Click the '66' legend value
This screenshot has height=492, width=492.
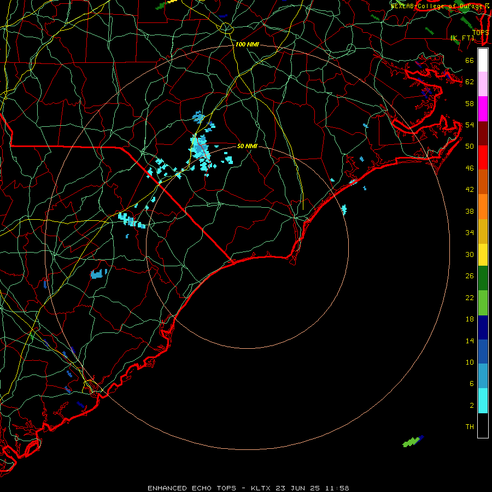click(470, 61)
